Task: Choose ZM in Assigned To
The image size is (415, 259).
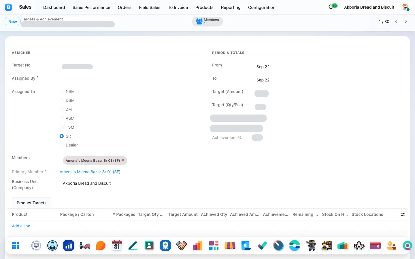Action: click(x=62, y=109)
